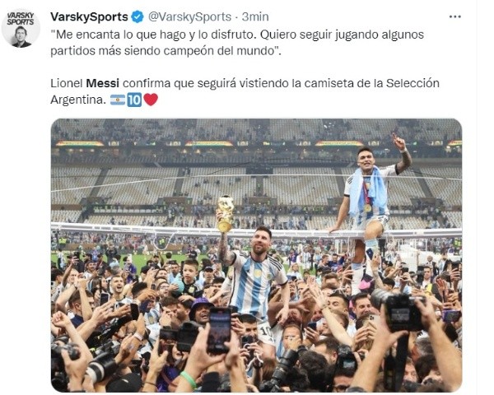
Task: Click the blue verified badge
Action: click(137, 16)
